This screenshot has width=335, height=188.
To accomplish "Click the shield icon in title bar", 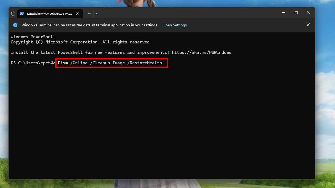I will coord(13,14).
